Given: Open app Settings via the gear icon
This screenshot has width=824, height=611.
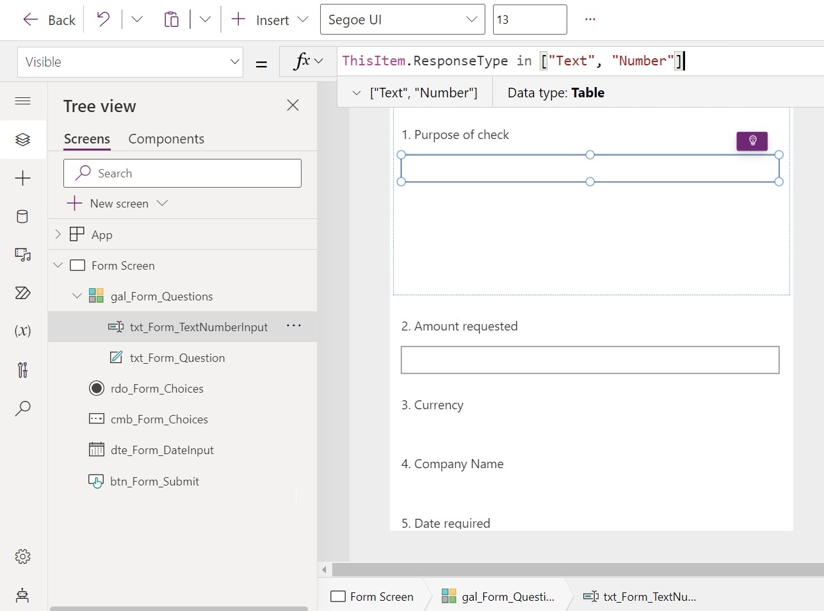Looking at the screenshot, I should coord(22,556).
